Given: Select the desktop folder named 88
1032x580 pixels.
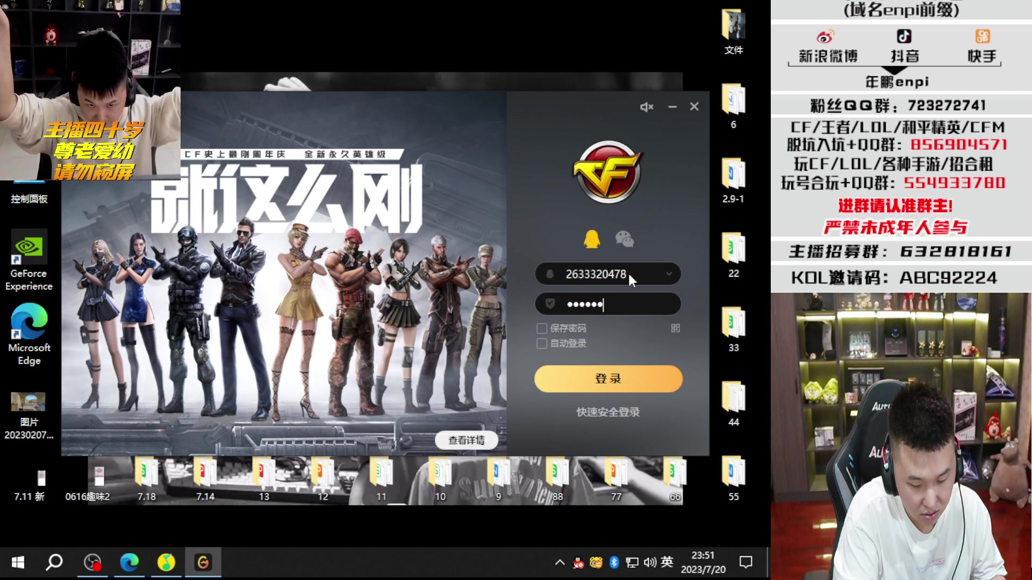Looking at the screenshot, I should pos(558,479).
